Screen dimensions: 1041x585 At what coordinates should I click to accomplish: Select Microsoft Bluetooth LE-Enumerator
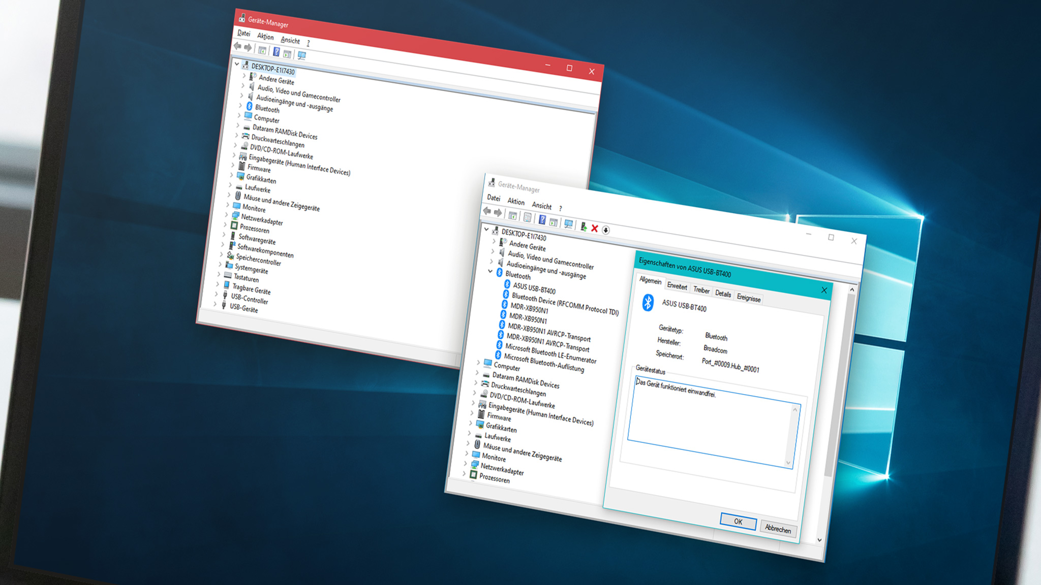[550, 353]
